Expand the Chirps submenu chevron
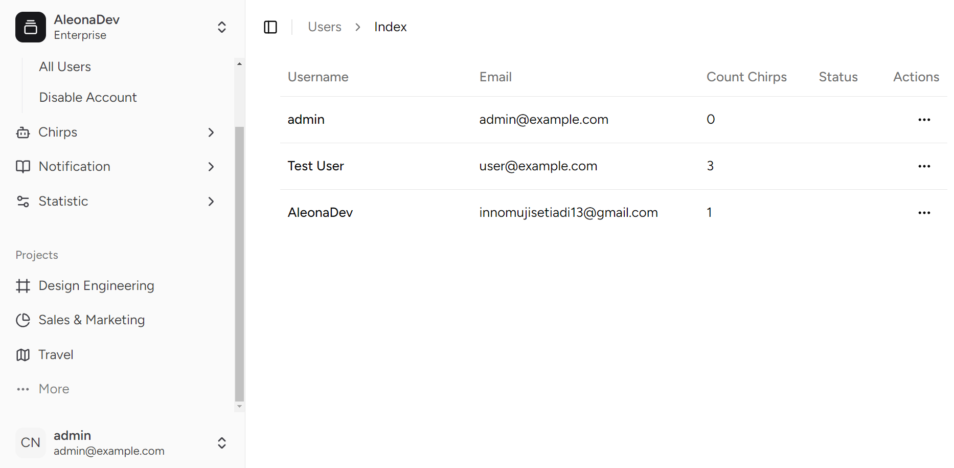Viewport: 954px width, 468px height. (x=211, y=132)
